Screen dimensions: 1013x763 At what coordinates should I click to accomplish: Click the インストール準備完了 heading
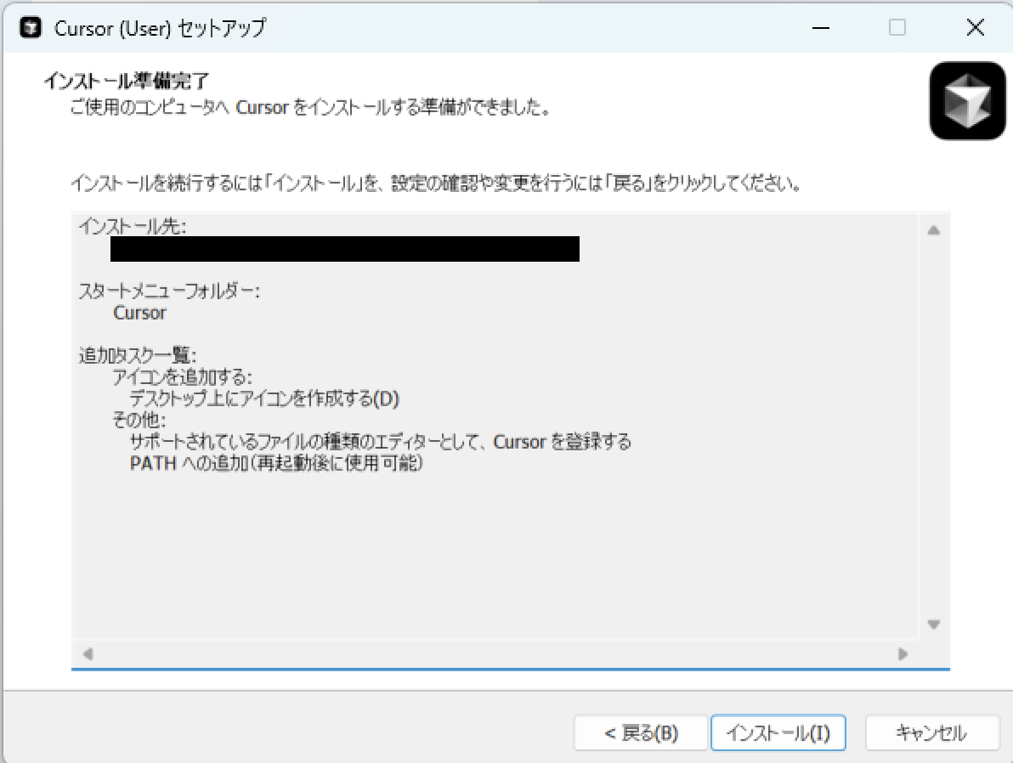click(x=127, y=82)
